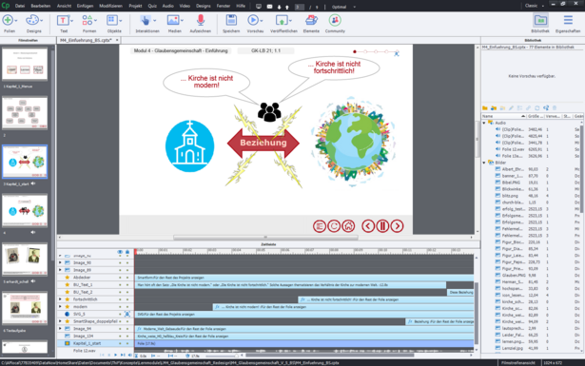Toggle lock for the BU_Text_1 layer
This screenshot has width=585, height=366.
tap(127, 285)
